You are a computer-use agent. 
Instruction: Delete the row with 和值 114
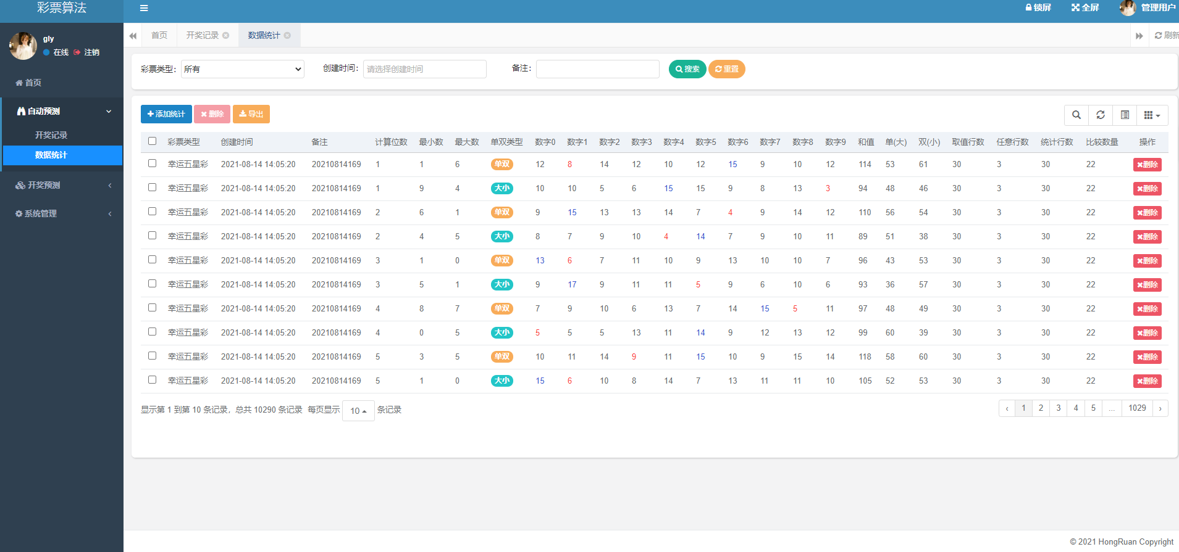click(x=1148, y=165)
